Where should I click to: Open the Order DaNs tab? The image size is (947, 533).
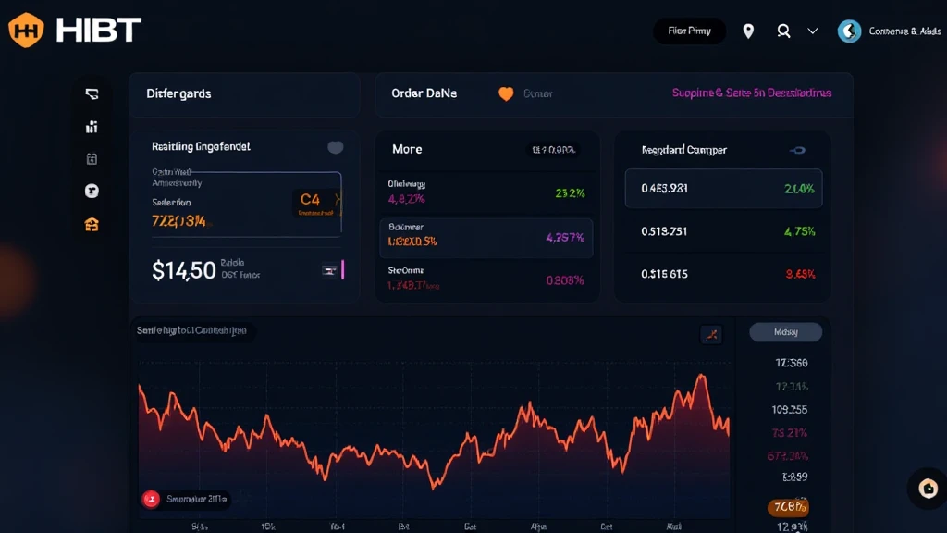point(424,93)
